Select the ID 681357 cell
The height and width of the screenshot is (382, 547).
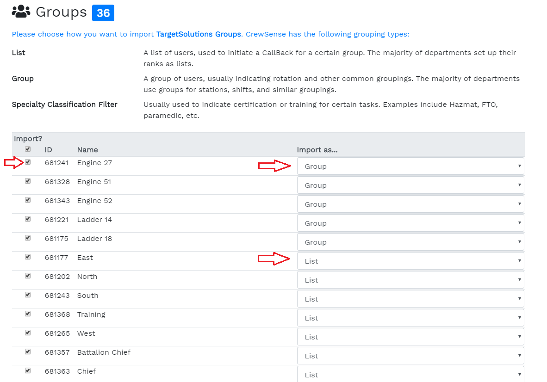coord(57,352)
